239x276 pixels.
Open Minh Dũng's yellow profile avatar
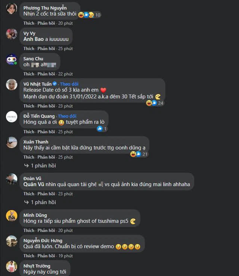pos(12,215)
